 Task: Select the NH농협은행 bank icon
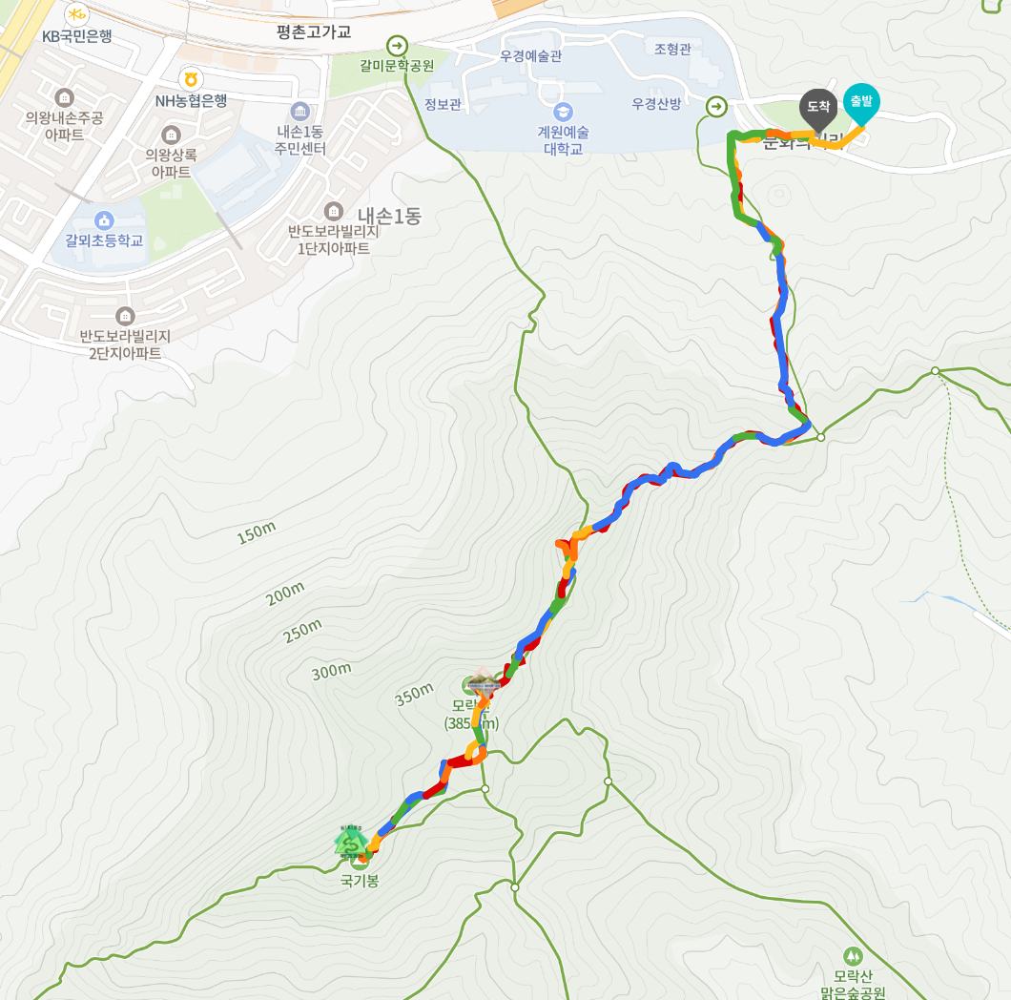(x=191, y=80)
